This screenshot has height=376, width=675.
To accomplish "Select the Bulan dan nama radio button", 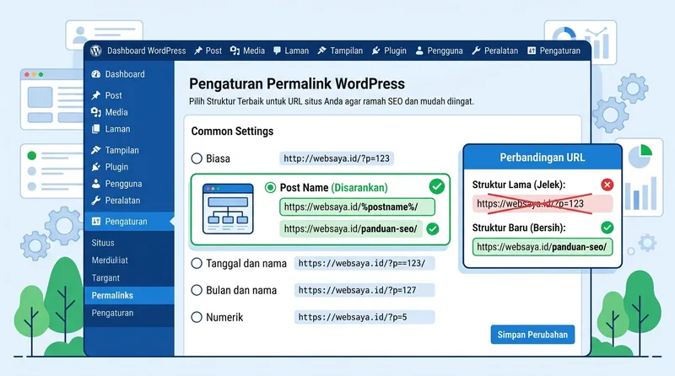I will pyautogui.click(x=197, y=290).
